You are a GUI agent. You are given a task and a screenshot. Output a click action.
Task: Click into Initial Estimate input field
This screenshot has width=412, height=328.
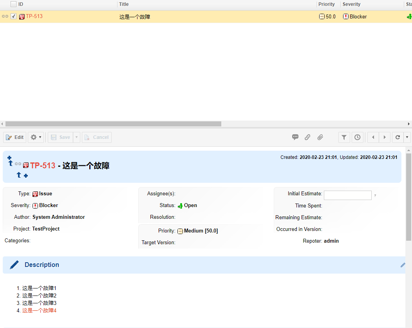click(347, 195)
